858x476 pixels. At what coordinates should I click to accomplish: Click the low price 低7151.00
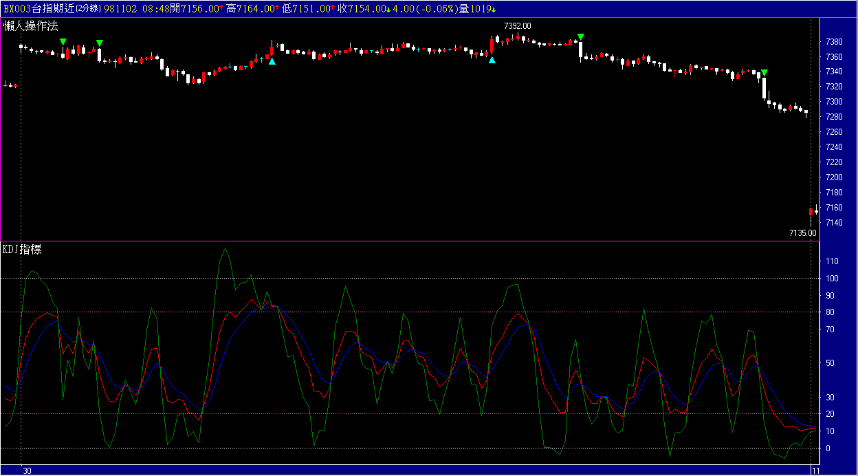(306, 9)
